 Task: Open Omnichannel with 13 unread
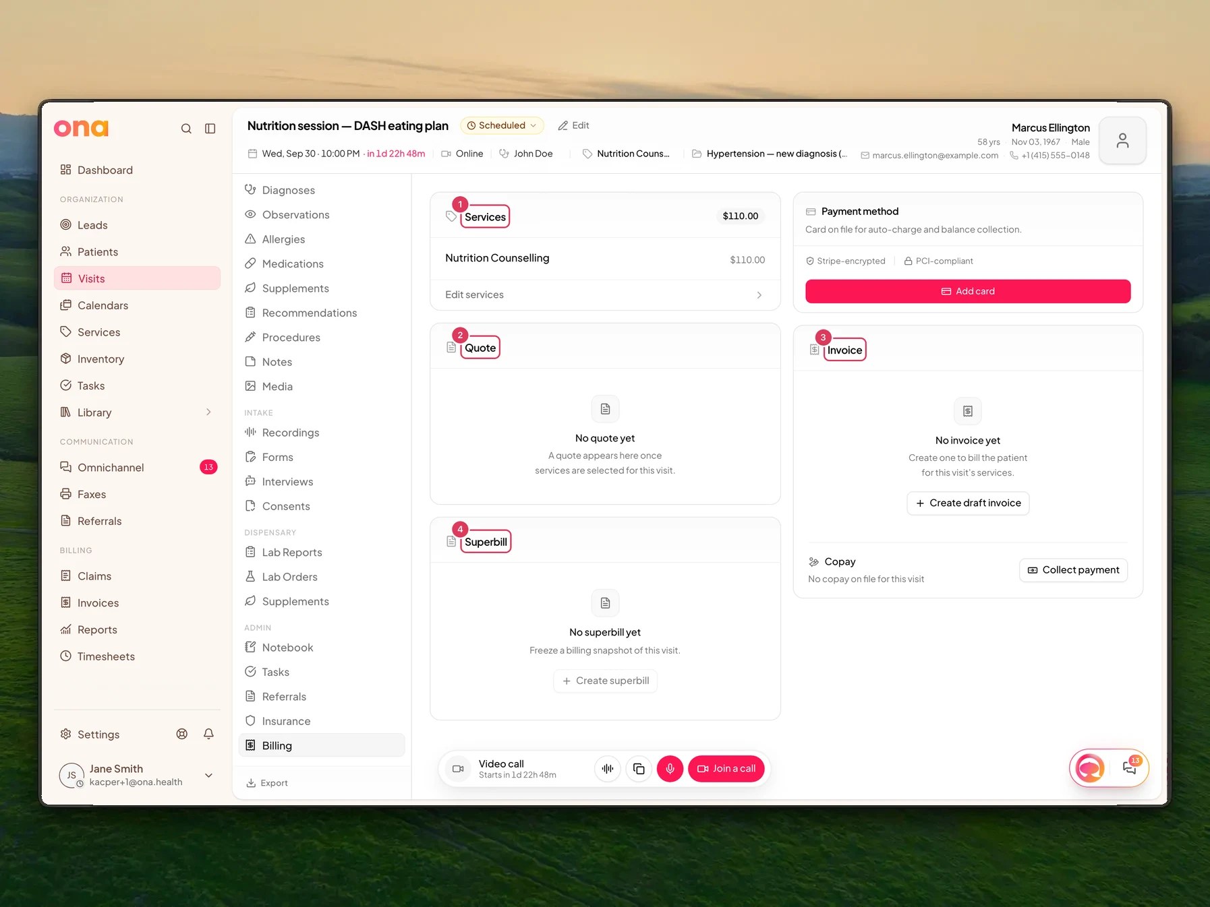tap(137, 467)
